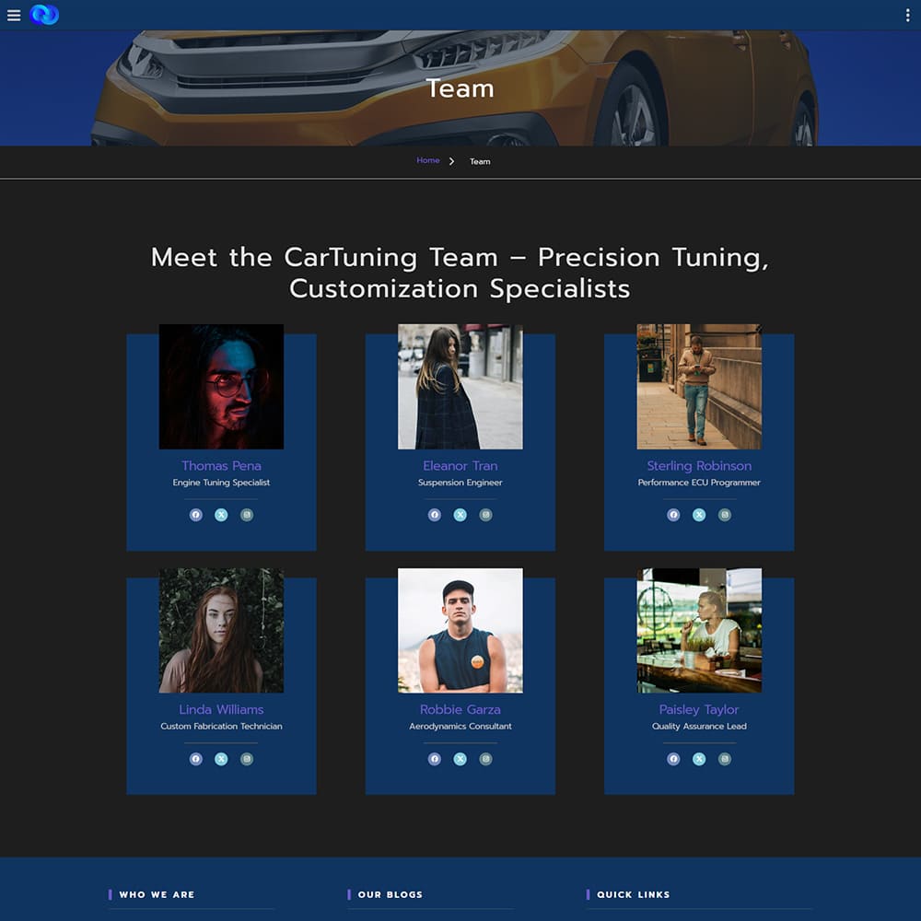Open the hamburger navigation menu
The image size is (921, 921).
[x=14, y=16]
